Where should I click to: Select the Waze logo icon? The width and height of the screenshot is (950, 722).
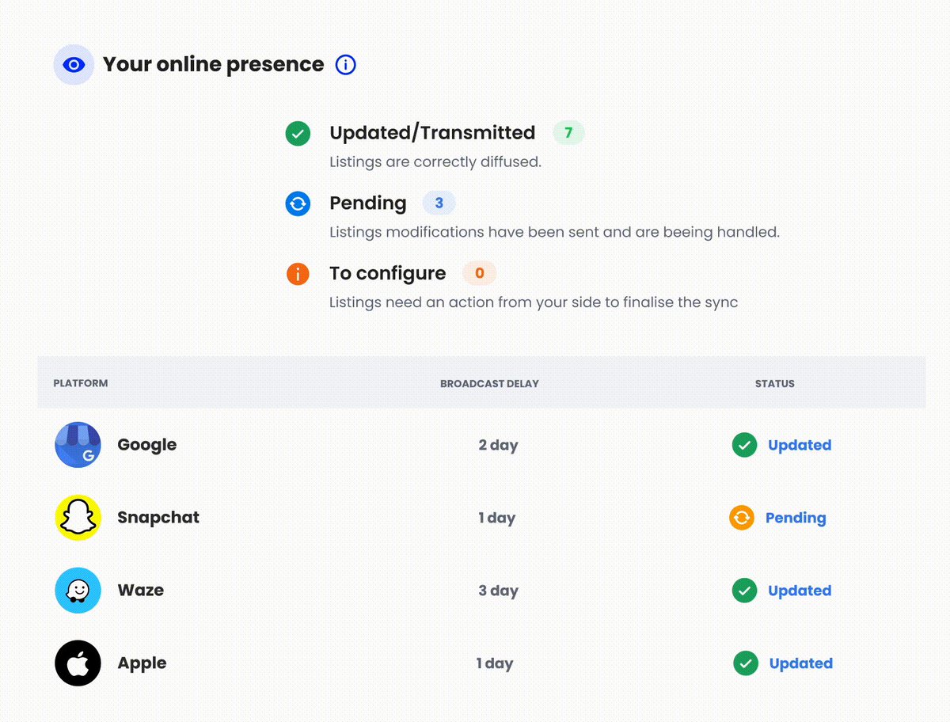click(x=78, y=591)
